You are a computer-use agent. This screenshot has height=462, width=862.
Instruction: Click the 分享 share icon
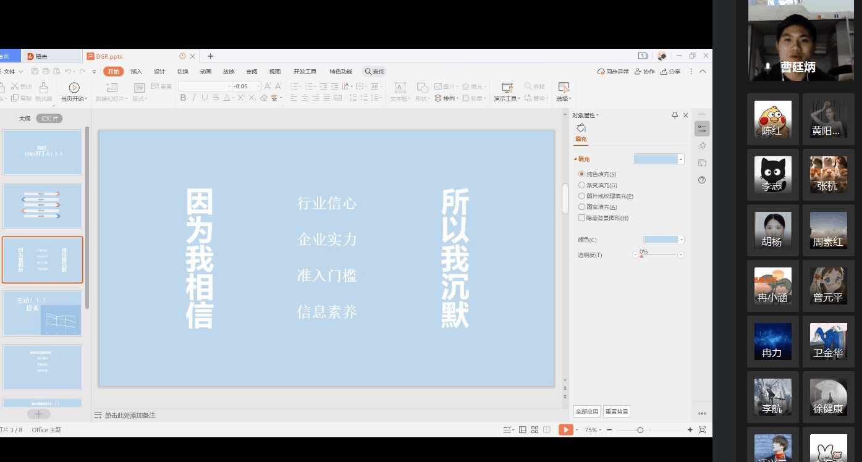[664, 72]
